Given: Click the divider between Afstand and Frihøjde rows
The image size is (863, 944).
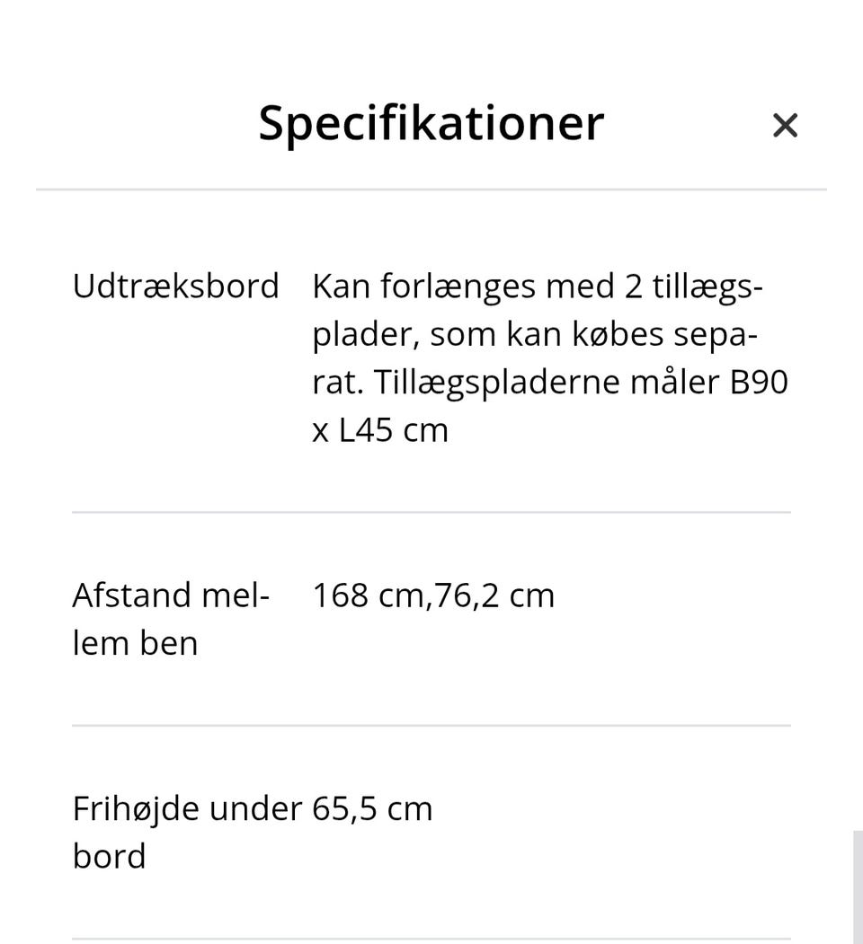Looking at the screenshot, I should click(431, 725).
